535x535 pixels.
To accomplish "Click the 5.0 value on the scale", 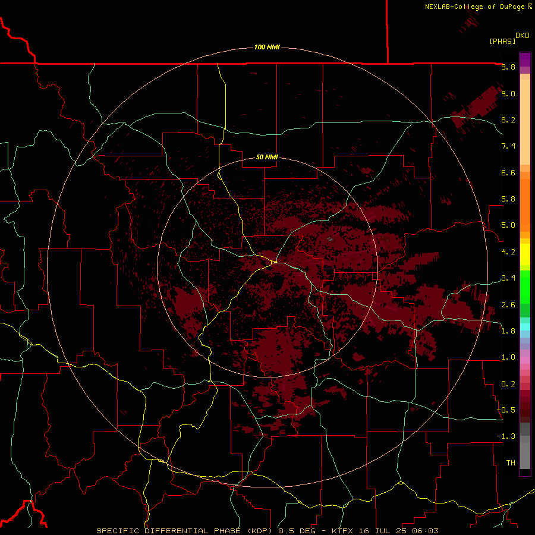I will [x=508, y=225].
